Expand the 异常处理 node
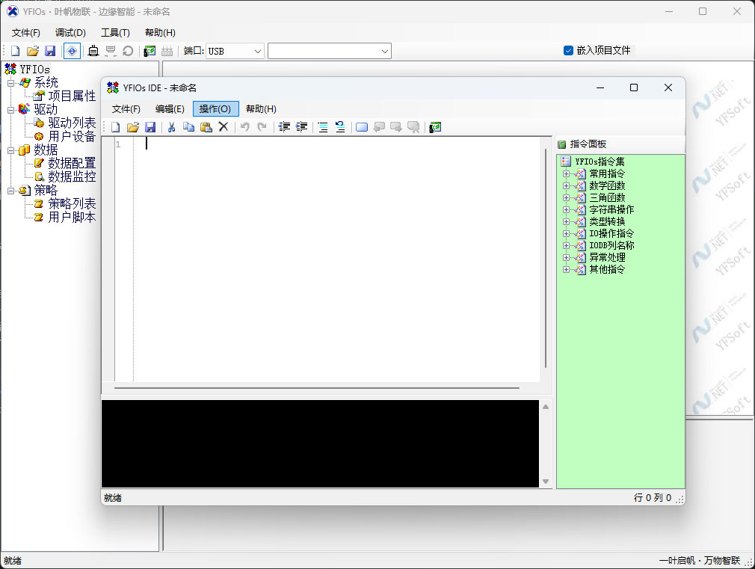This screenshot has height=569, width=755. (x=567, y=258)
